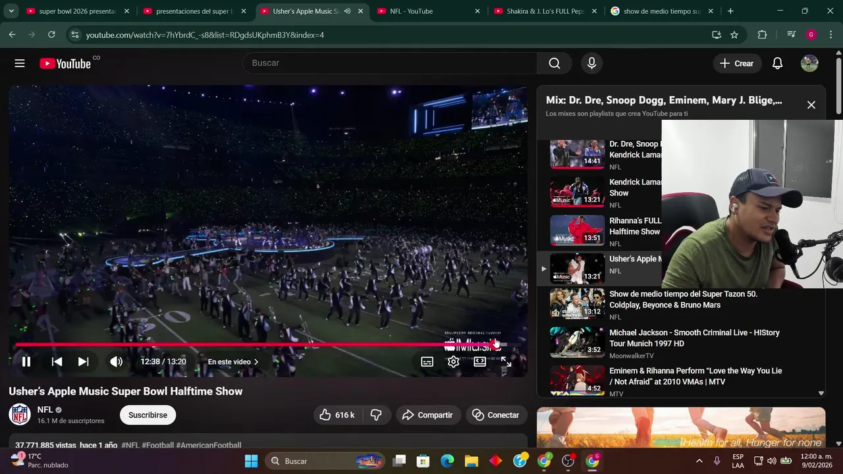843x474 pixels.
Task: Enter fullscreen mode on the player
Action: pos(506,361)
